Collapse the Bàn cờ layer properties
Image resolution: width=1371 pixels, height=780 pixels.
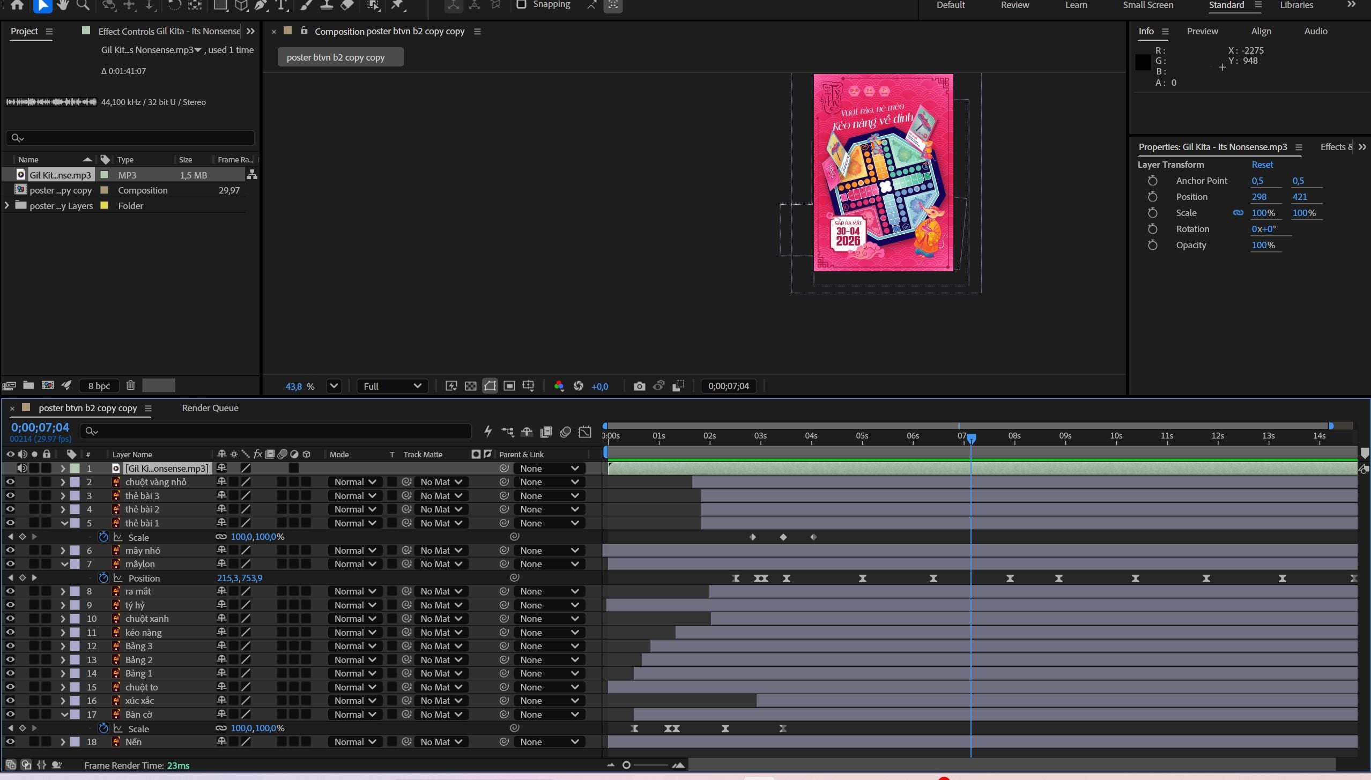pyautogui.click(x=64, y=715)
